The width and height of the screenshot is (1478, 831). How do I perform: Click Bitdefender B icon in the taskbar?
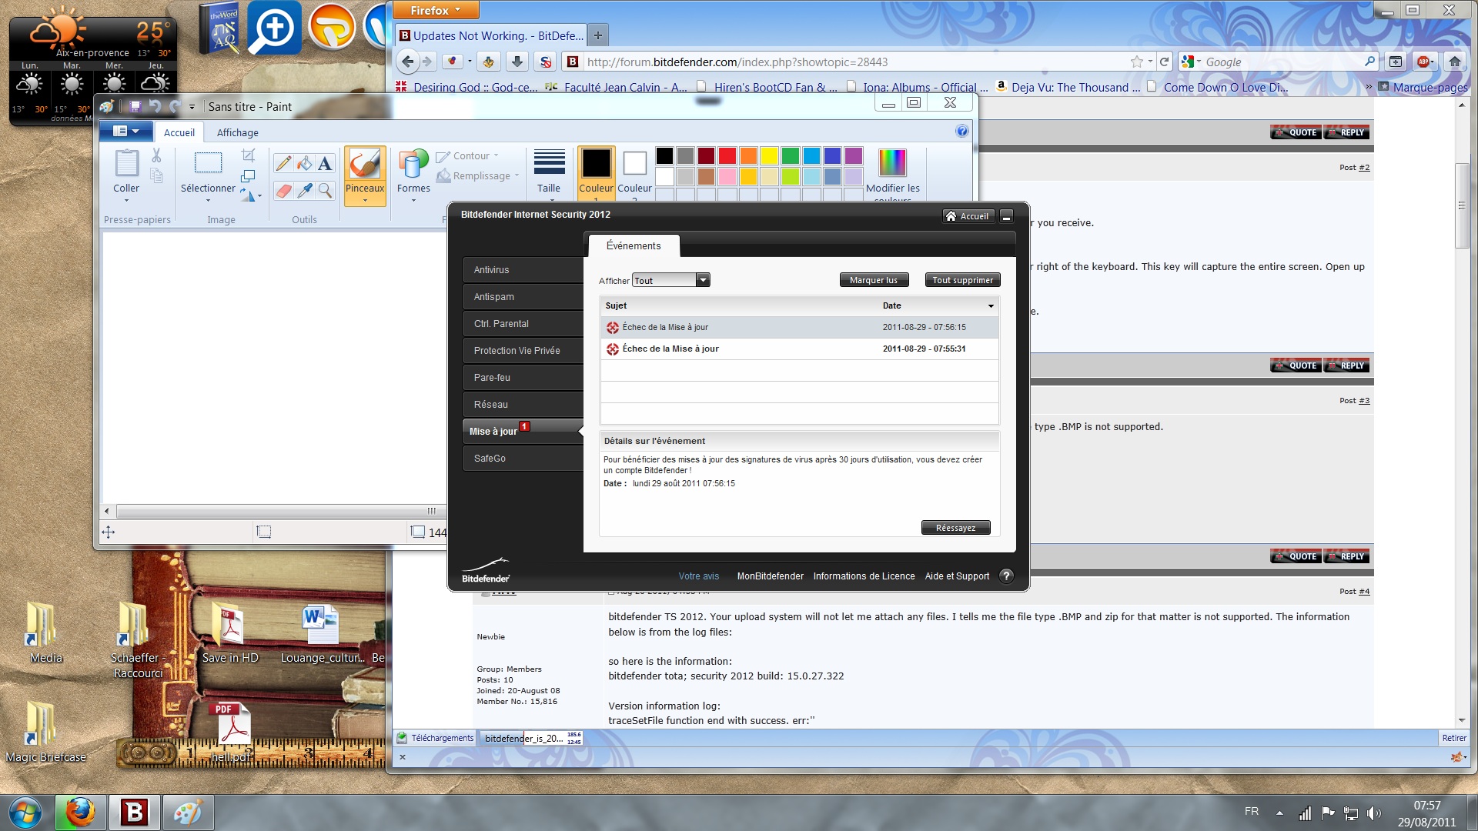134,813
